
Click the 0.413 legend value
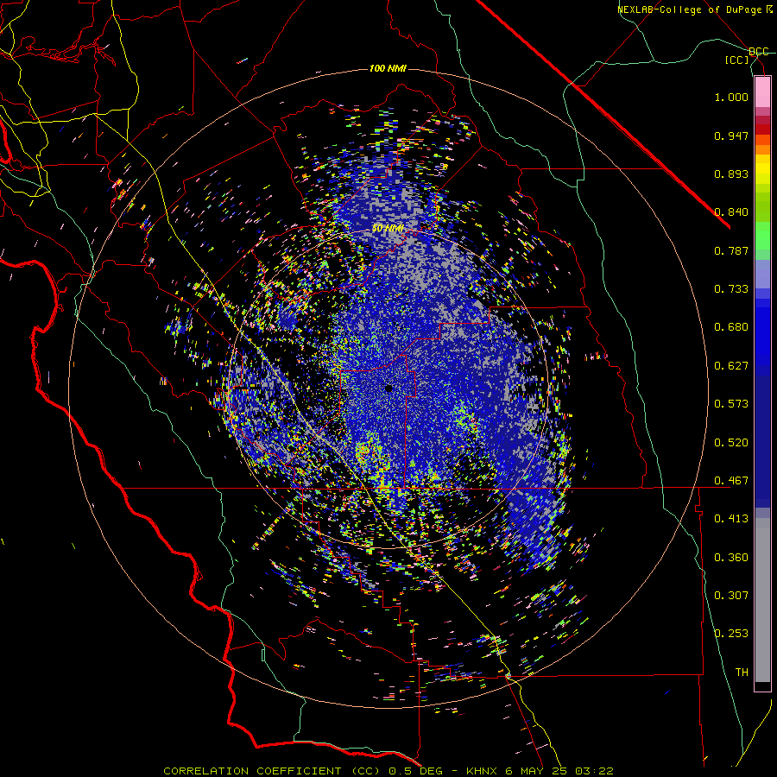coord(731,519)
